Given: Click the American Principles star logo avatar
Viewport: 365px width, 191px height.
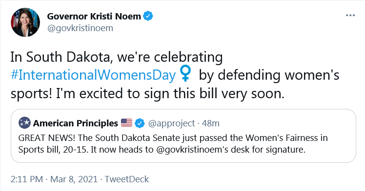Looking at the screenshot, I should coord(24,123).
